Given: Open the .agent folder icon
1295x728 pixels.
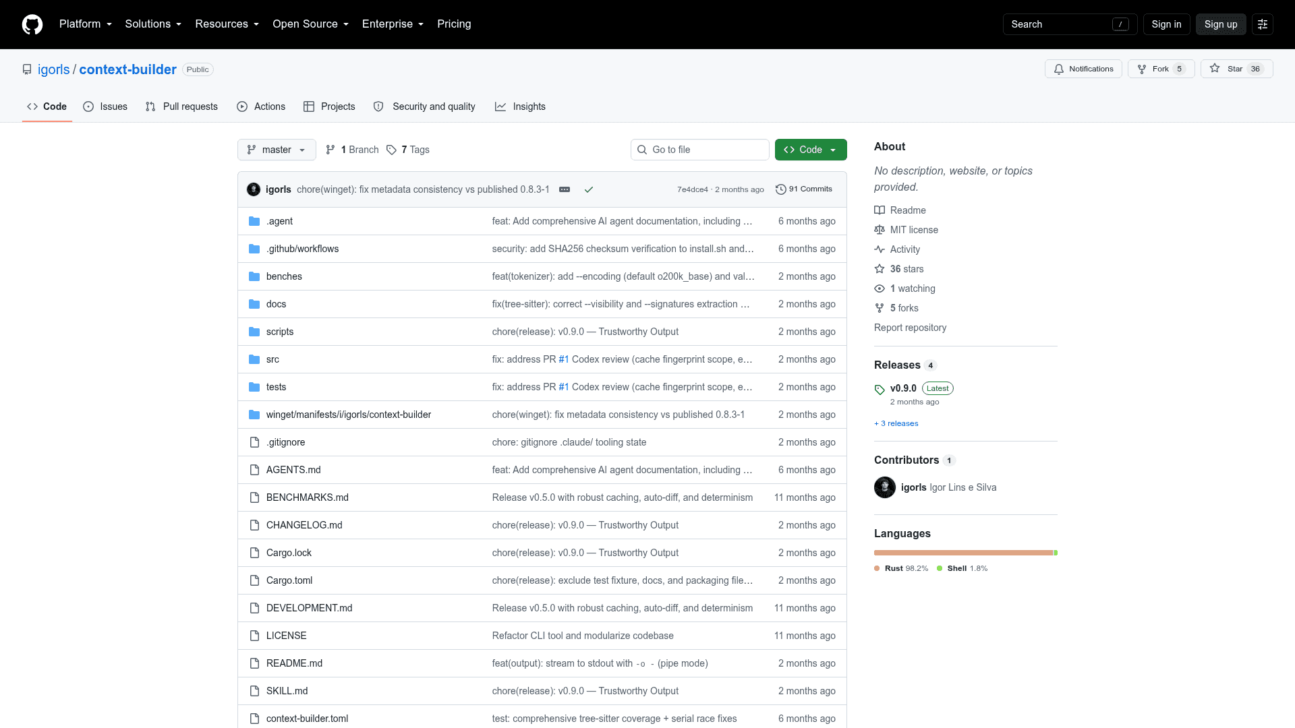Looking at the screenshot, I should (254, 221).
